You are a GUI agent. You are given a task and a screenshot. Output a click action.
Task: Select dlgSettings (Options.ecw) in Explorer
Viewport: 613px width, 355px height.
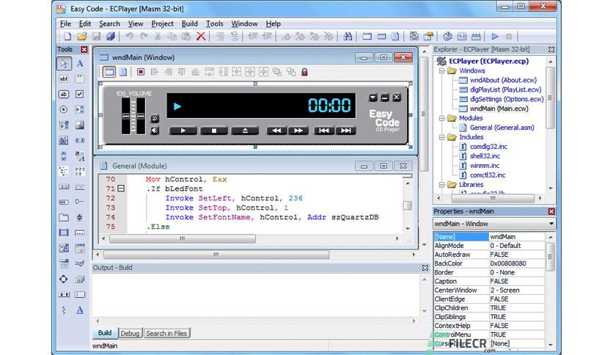(507, 99)
